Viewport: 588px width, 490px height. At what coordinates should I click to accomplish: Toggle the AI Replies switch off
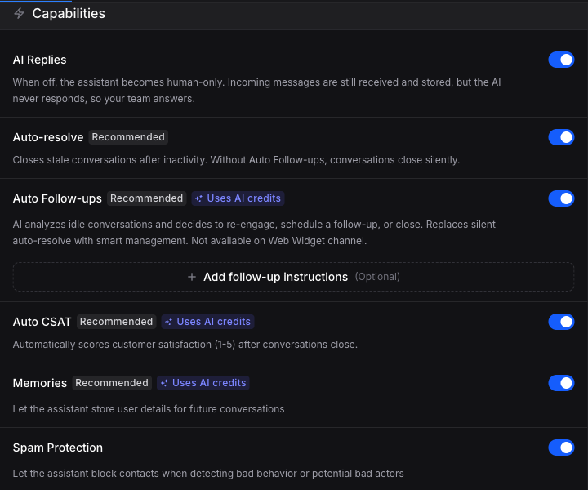(561, 60)
